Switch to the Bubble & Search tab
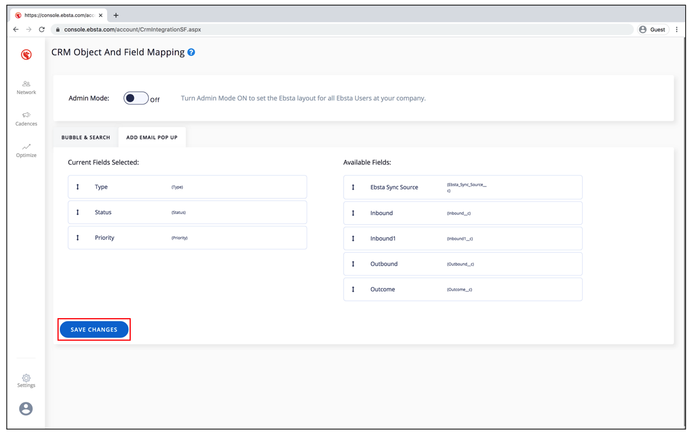 coord(86,137)
